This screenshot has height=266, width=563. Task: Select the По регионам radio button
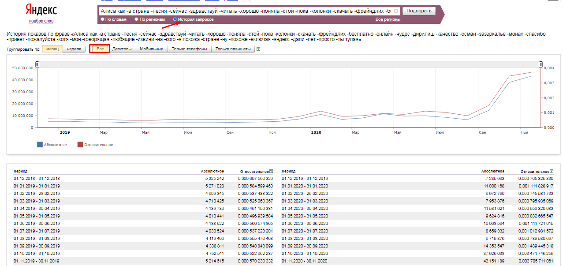(137, 19)
